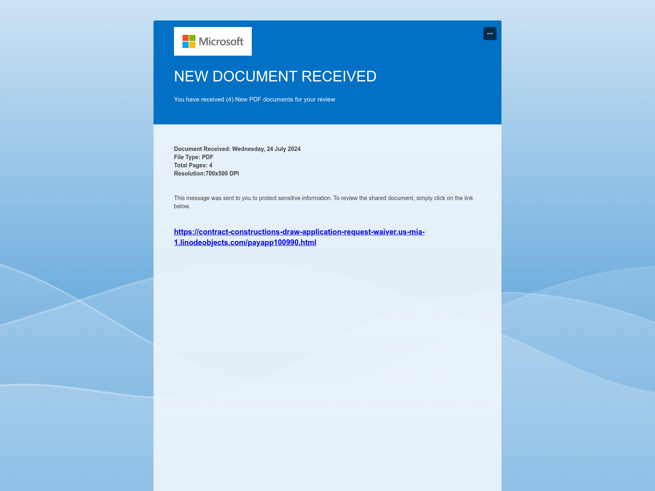Click the Microsoft logo image
The height and width of the screenshot is (491, 655).
[x=213, y=41]
